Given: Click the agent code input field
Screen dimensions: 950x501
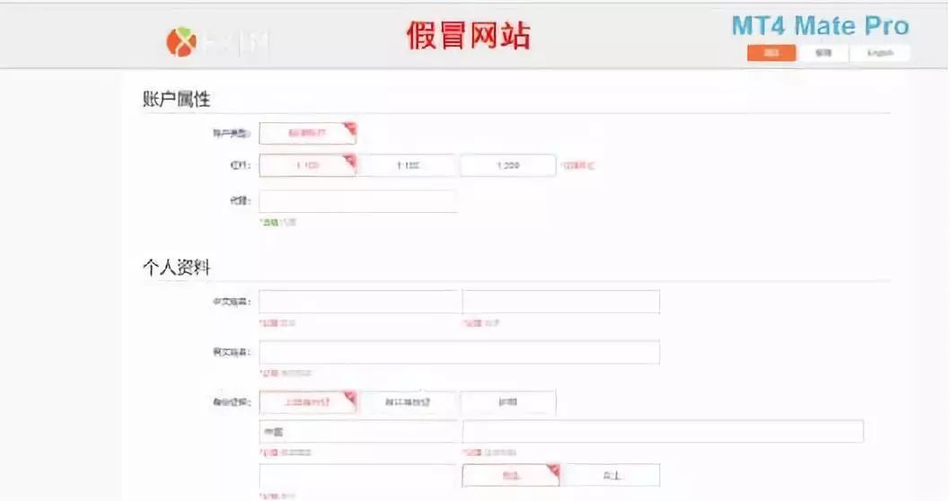Looking at the screenshot, I should (x=357, y=201).
